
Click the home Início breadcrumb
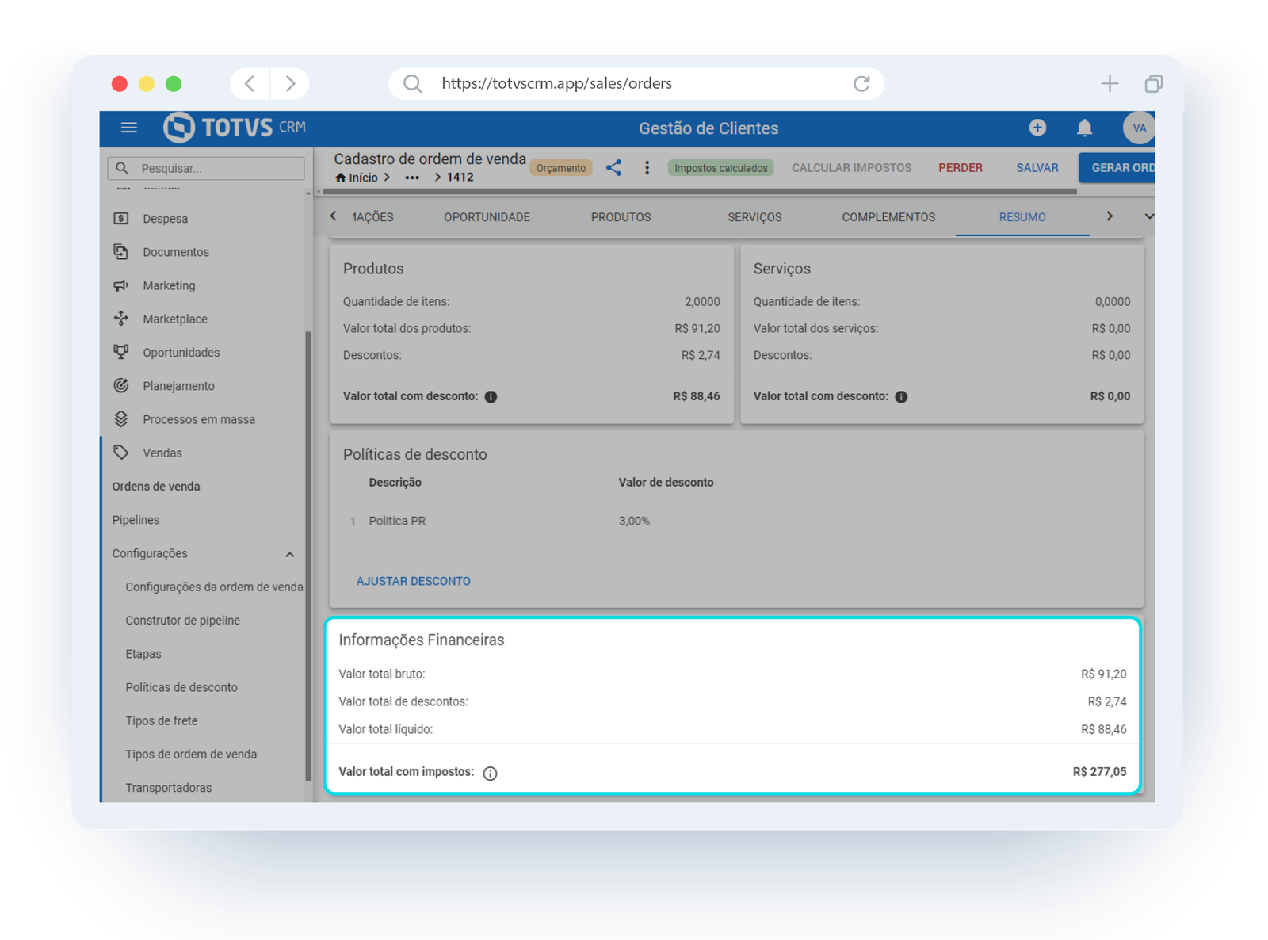[x=357, y=178]
